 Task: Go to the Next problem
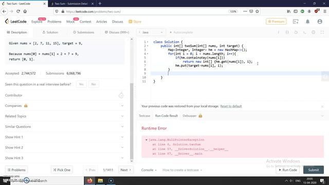tap(125, 170)
